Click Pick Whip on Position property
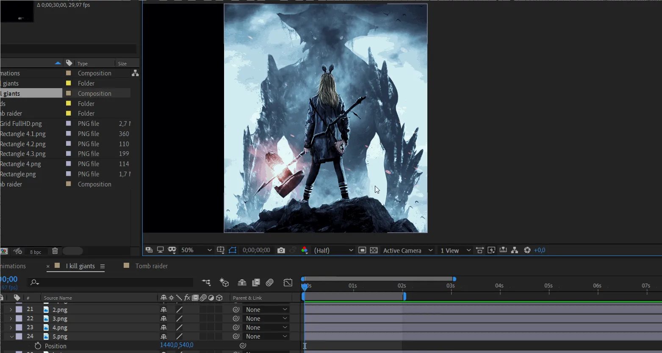Image resolution: width=662 pixels, height=353 pixels. (243, 346)
